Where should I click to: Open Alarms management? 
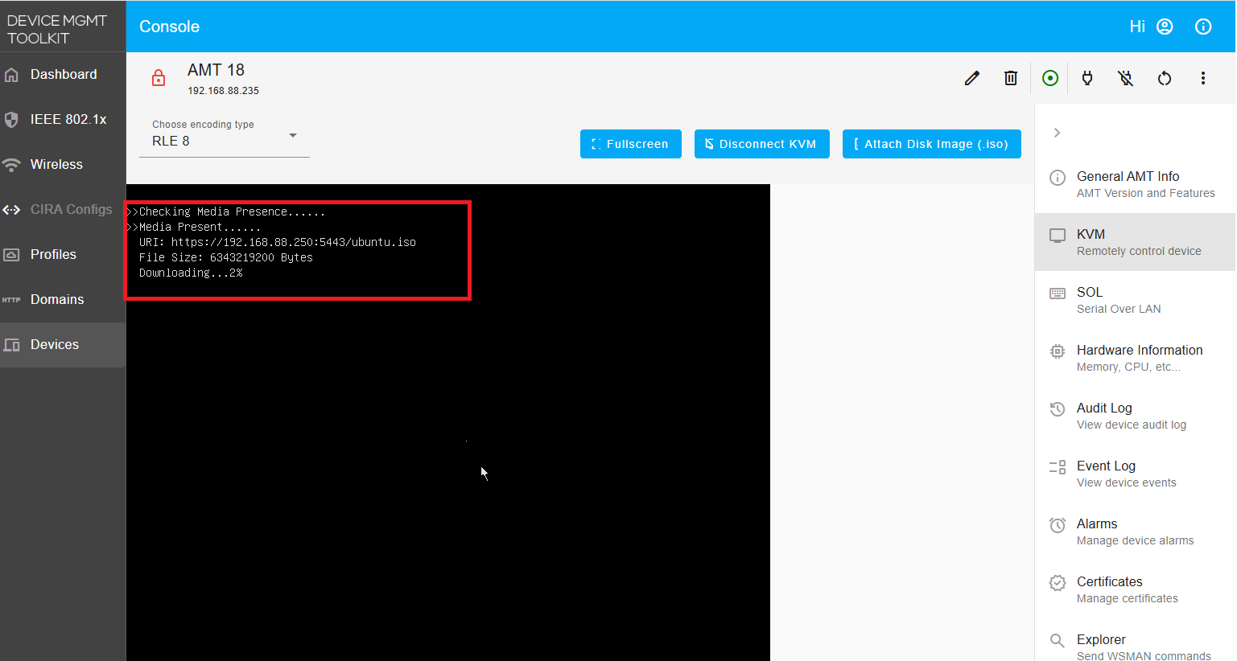pos(1135,532)
